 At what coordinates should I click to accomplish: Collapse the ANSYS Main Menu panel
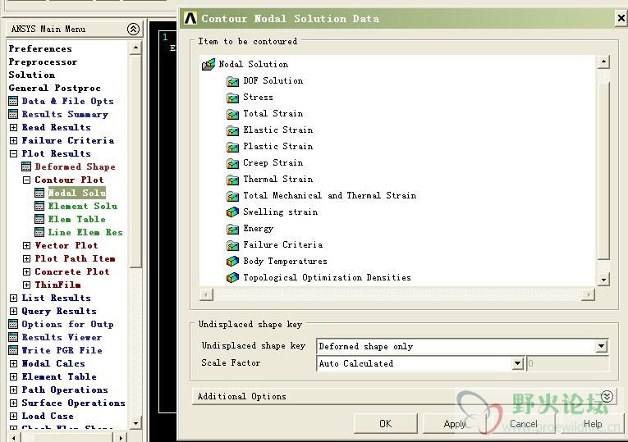click(x=133, y=29)
